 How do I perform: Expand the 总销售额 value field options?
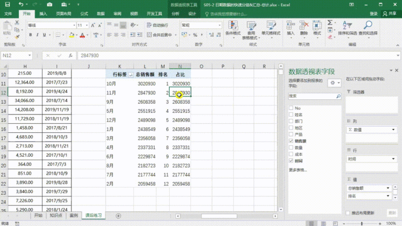click(388, 188)
